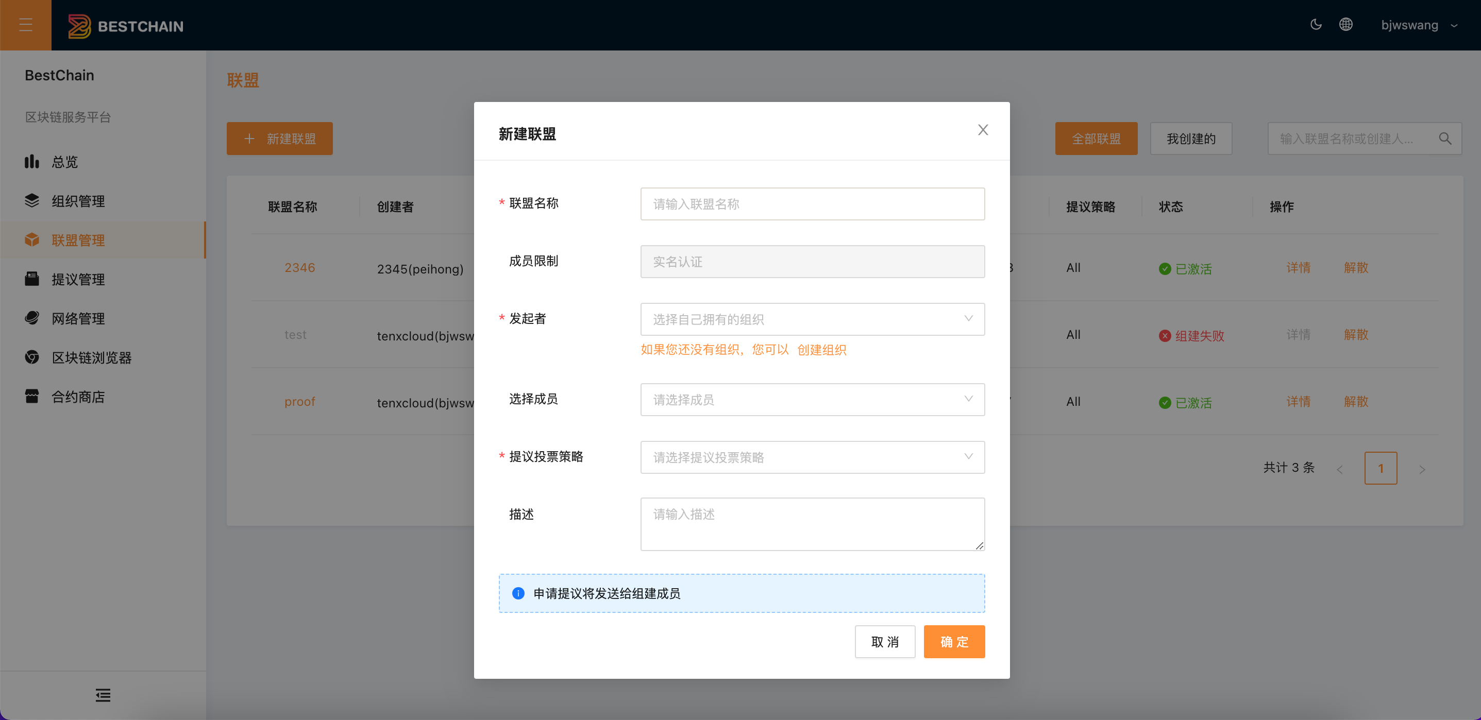Open 组织管理 in sidebar
Viewport: 1481px width, 720px height.
pos(103,200)
